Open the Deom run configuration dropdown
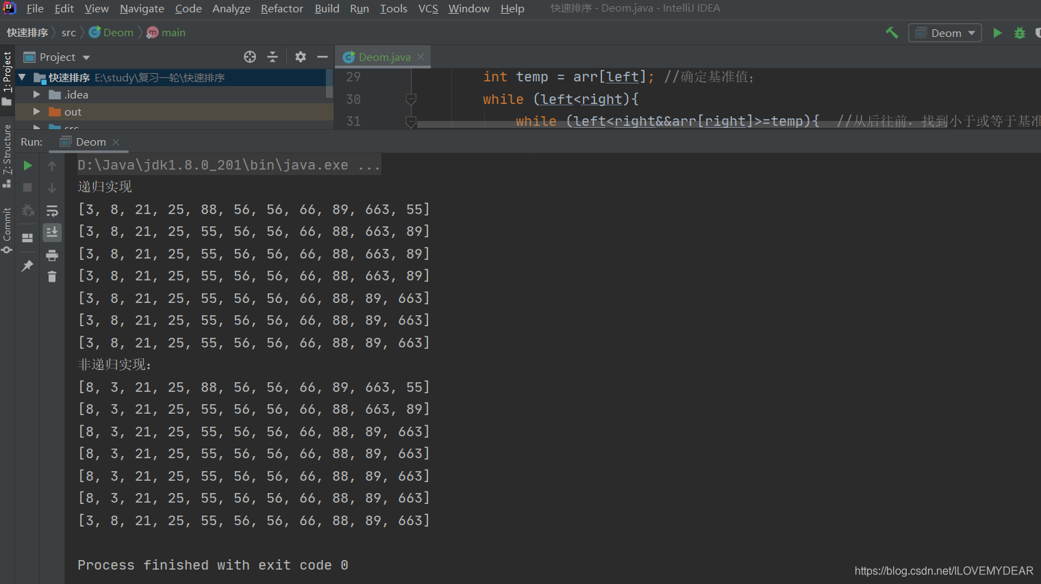 click(944, 33)
